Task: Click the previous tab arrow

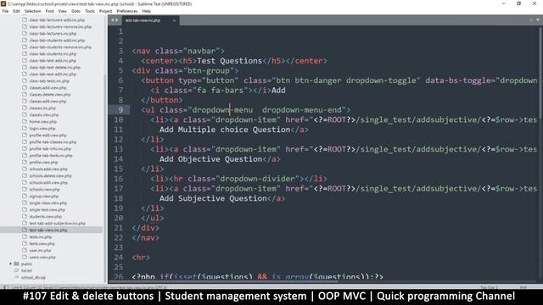Action: tap(112, 20)
